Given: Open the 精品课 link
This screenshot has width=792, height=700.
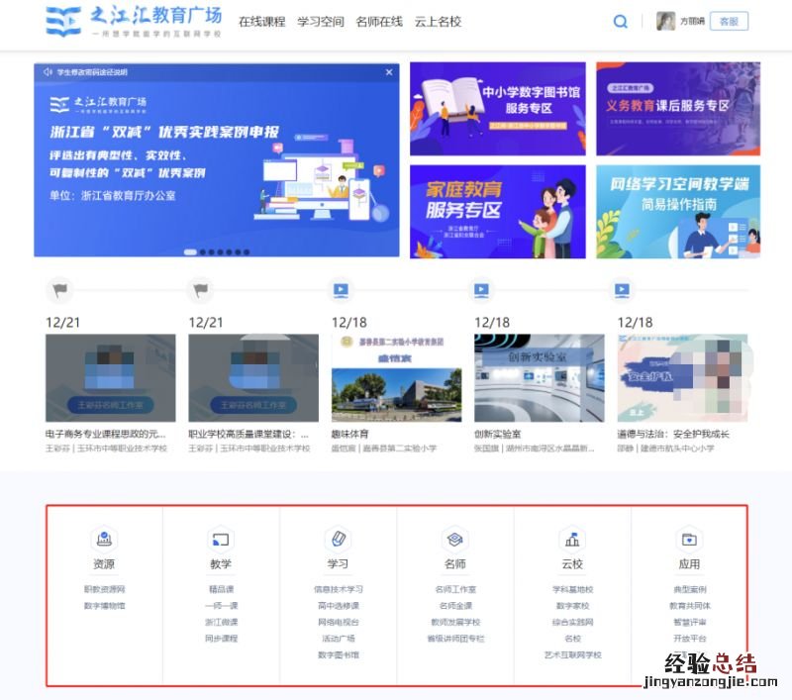Looking at the screenshot, I should pyautogui.click(x=221, y=589).
